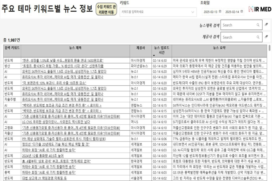Click the start date field 2025-02-13

tap(212, 12)
